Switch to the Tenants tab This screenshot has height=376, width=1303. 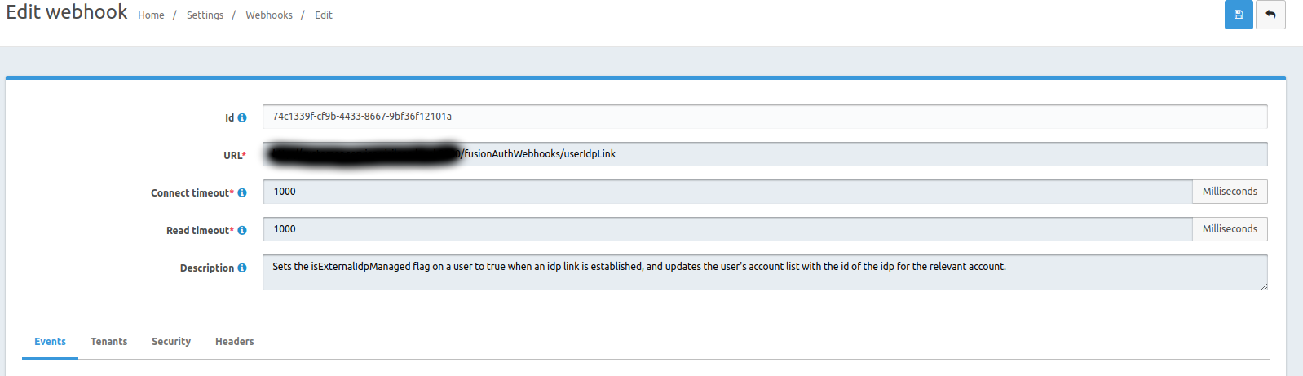pos(108,342)
